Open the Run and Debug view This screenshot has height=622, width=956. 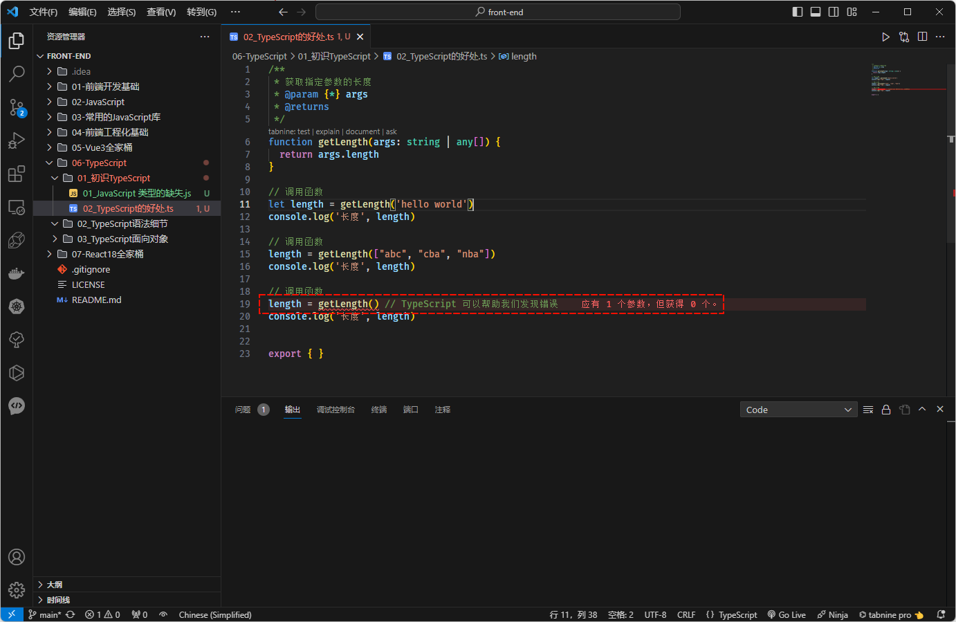(17, 140)
